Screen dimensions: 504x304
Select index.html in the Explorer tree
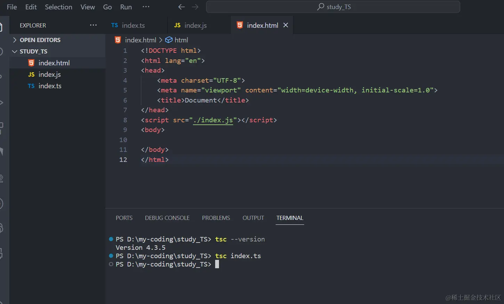(57, 63)
